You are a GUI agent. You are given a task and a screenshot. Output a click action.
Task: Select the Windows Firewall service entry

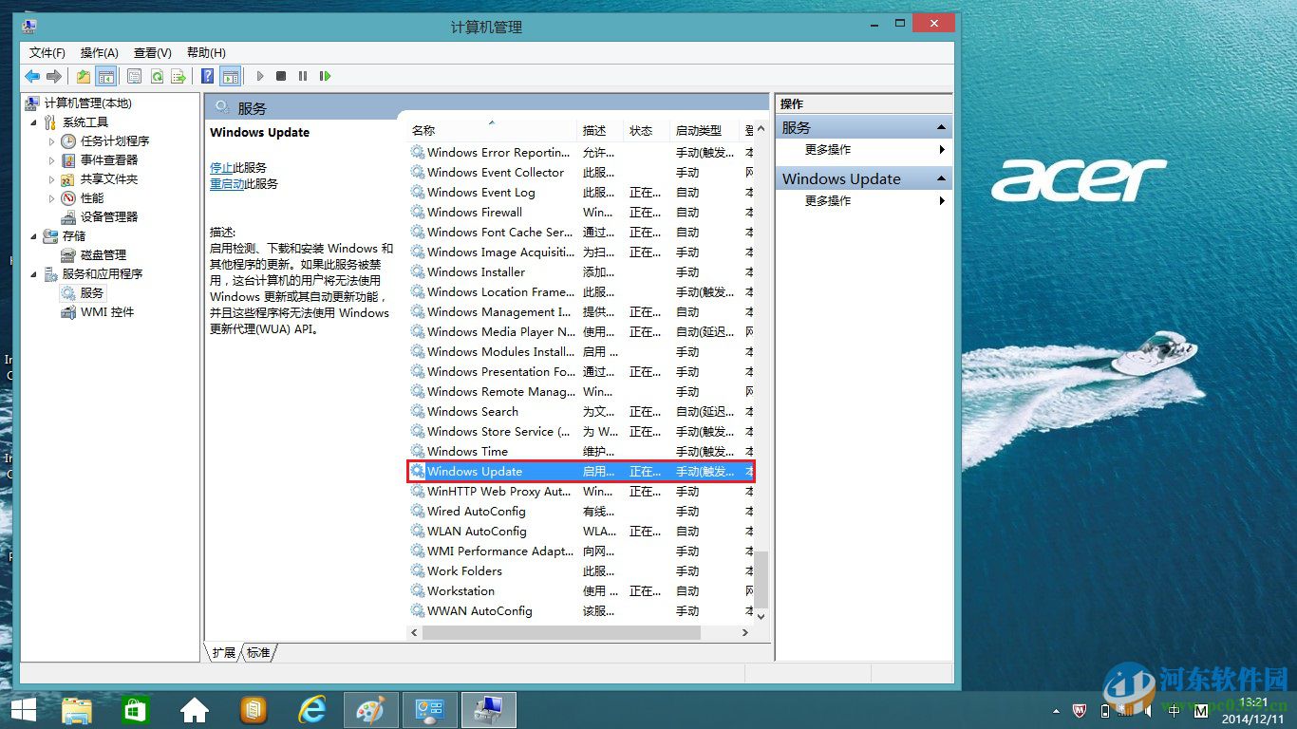pyautogui.click(x=473, y=212)
